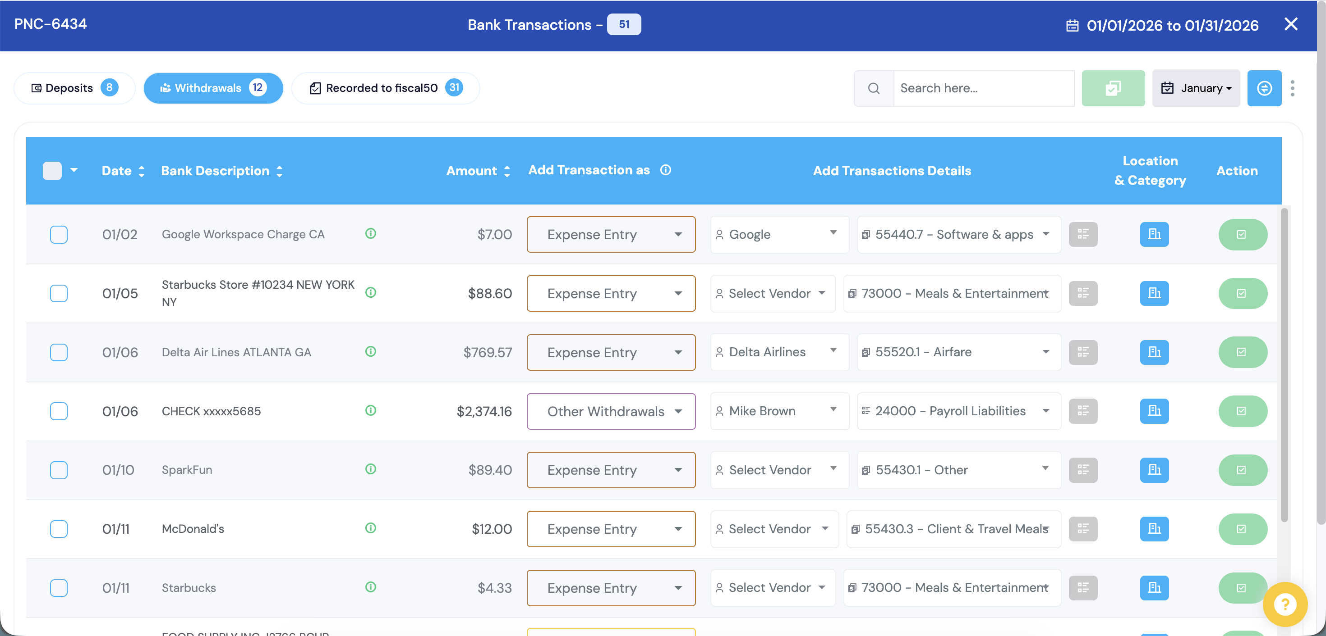Confirm the SparkFun $89.40 transaction

[x=1243, y=470]
